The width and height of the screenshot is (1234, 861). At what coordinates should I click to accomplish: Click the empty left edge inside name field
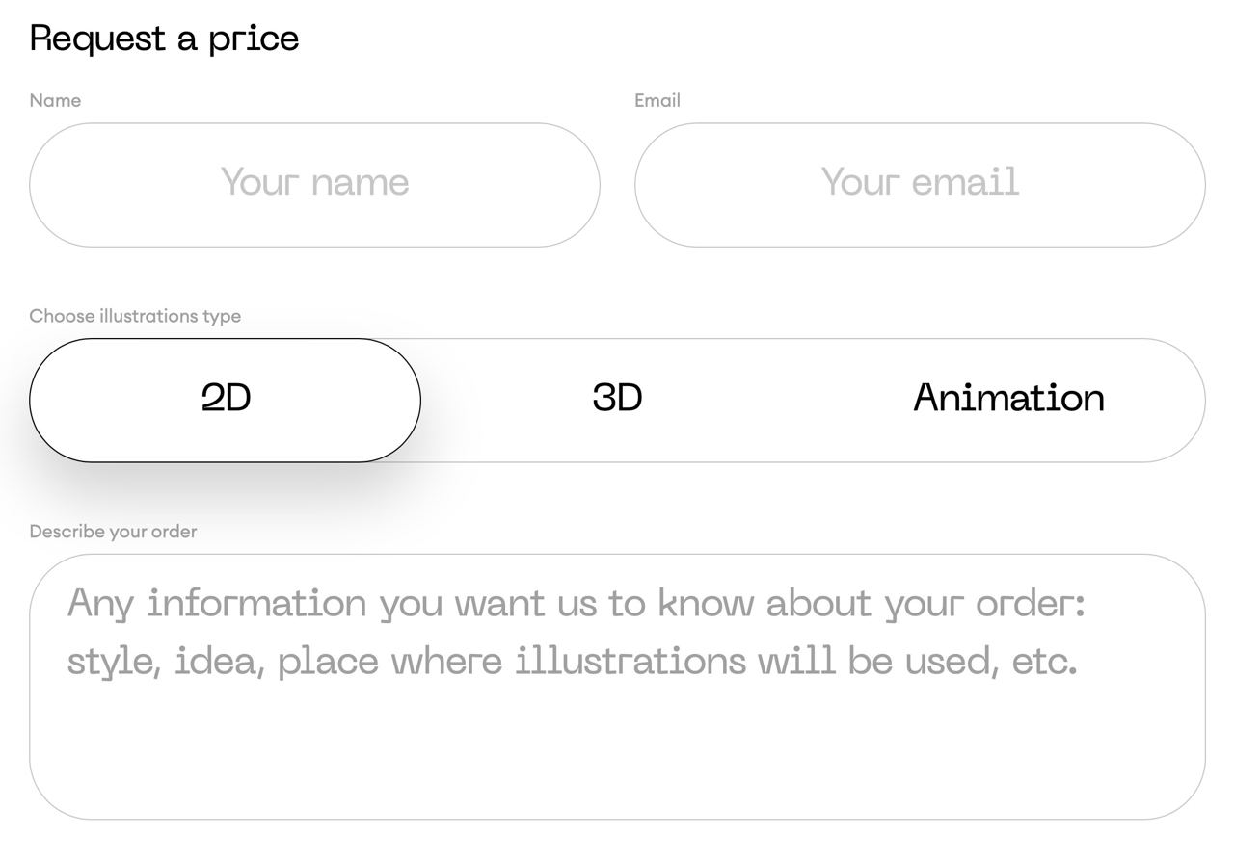pos(125,185)
